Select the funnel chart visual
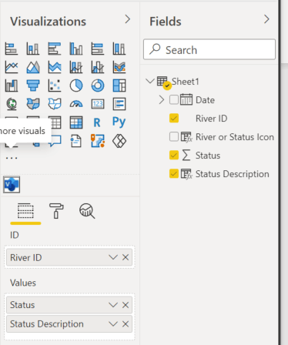This screenshot has height=345, width=288. point(33,85)
